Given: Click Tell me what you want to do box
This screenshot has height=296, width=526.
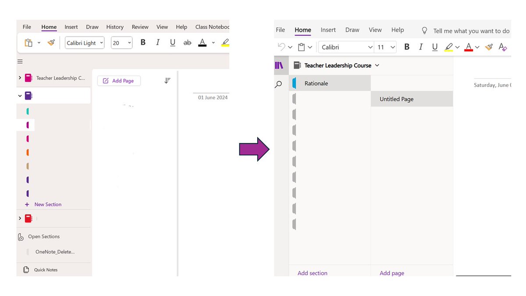Looking at the screenshot, I should [471, 31].
